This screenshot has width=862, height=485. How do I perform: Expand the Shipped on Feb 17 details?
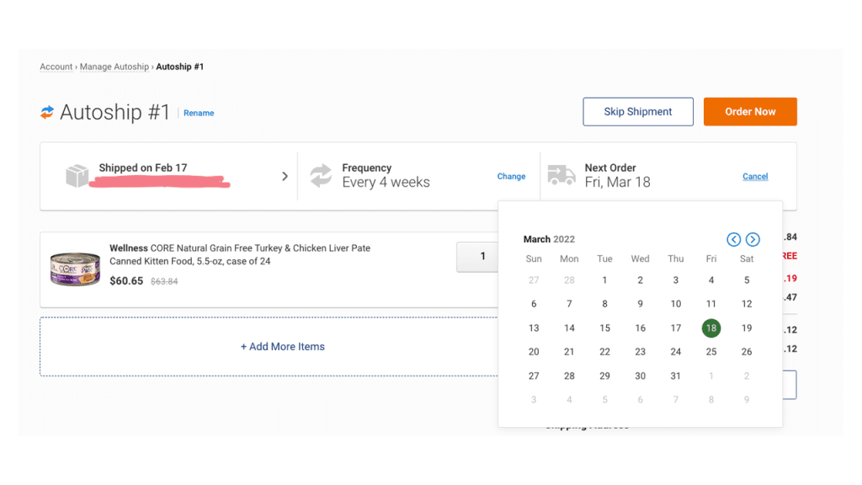(285, 176)
